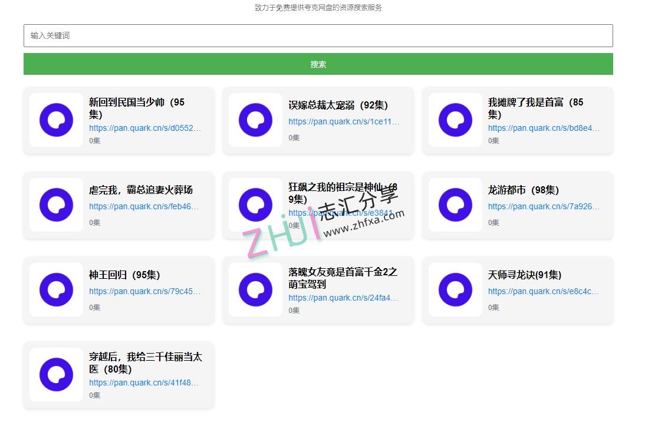Select the card for 落魄女友竟是首富千金2之萌宝驾到
645x445 pixels.
coord(318,289)
